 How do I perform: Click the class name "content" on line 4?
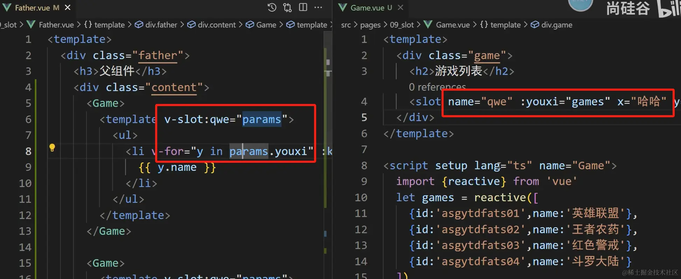[x=174, y=87]
